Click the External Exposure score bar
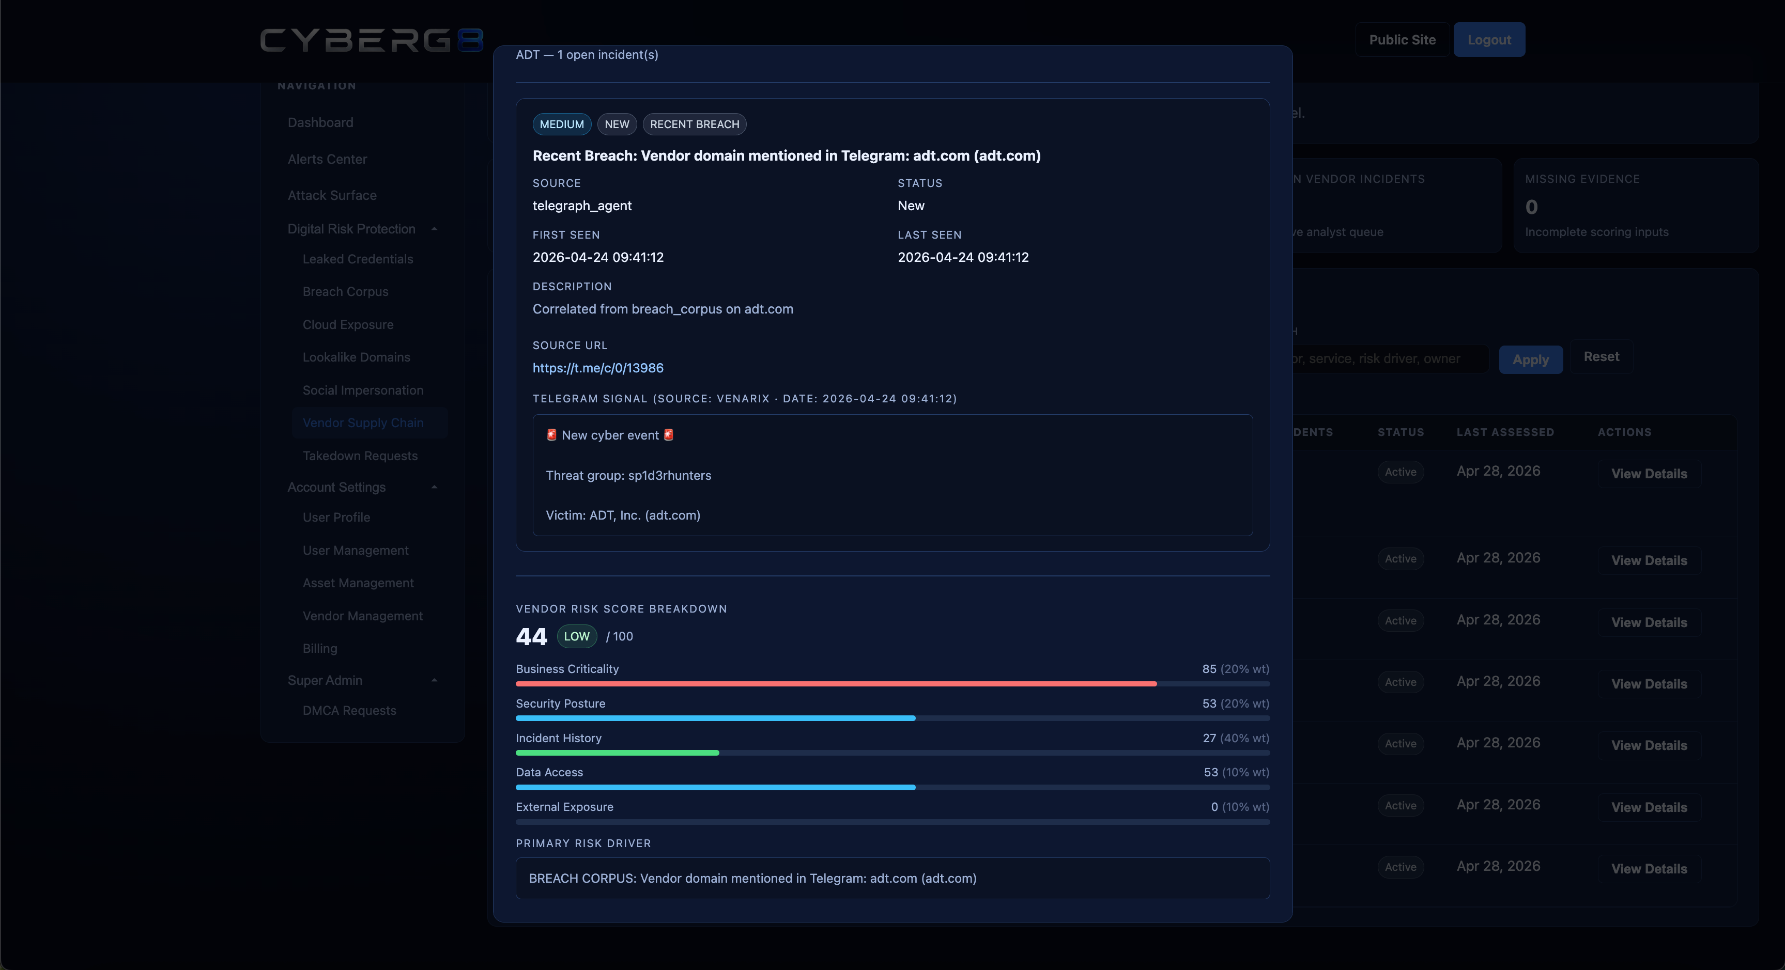1785x970 pixels. pos(892,822)
